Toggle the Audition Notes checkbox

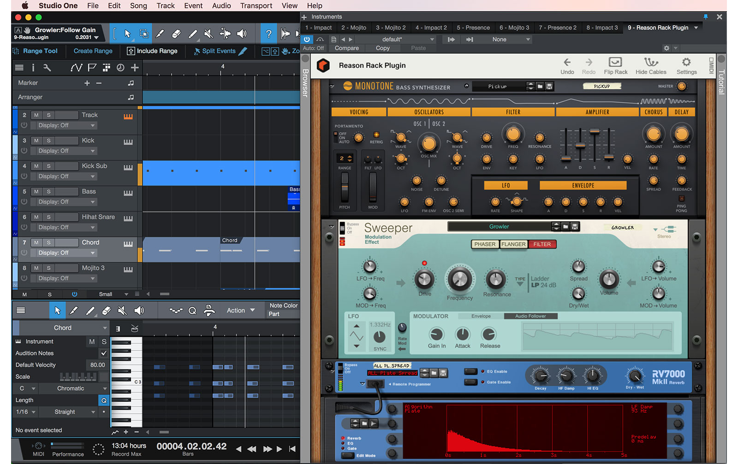pos(104,353)
